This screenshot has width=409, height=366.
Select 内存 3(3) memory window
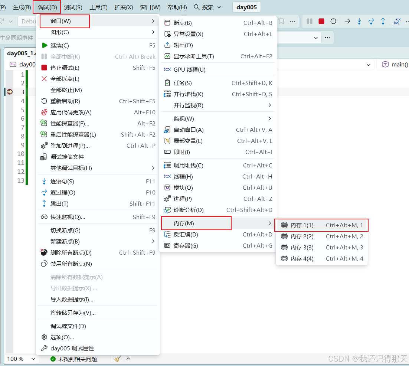coord(322,247)
